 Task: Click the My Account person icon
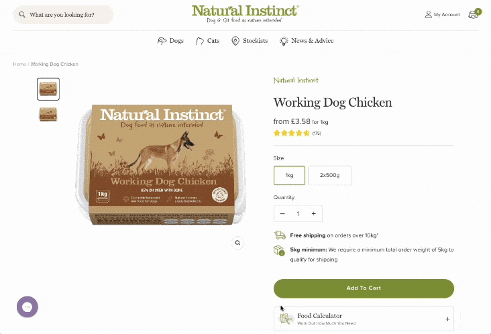tap(429, 14)
